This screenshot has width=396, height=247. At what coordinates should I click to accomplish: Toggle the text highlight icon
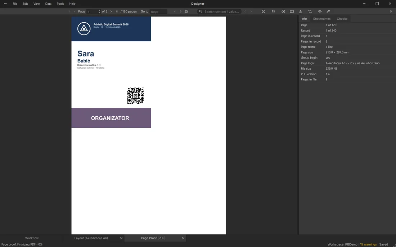tap(301, 11)
